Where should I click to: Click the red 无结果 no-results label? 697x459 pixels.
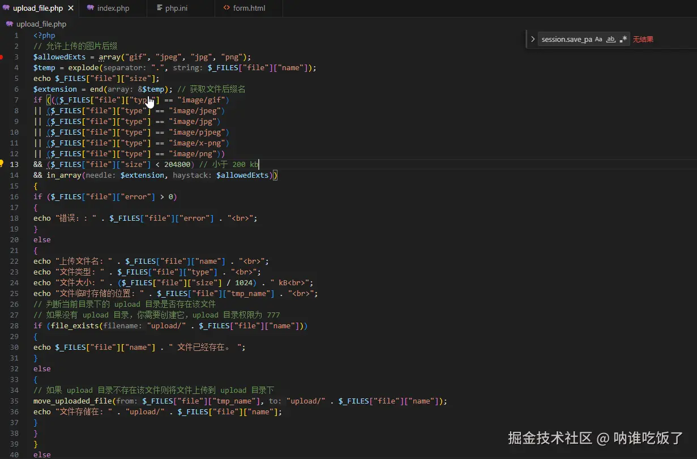coord(643,39)
